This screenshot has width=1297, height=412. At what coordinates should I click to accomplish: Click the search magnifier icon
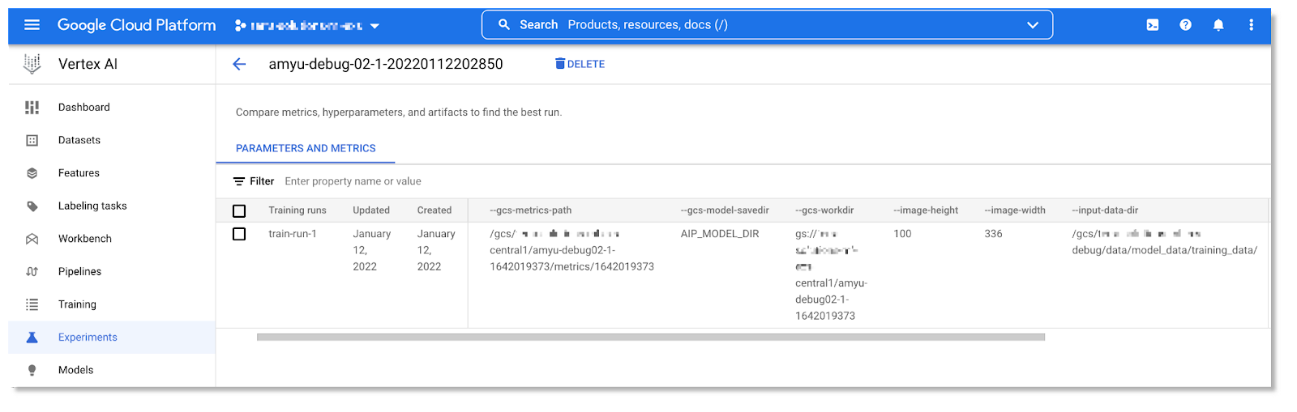503,25
